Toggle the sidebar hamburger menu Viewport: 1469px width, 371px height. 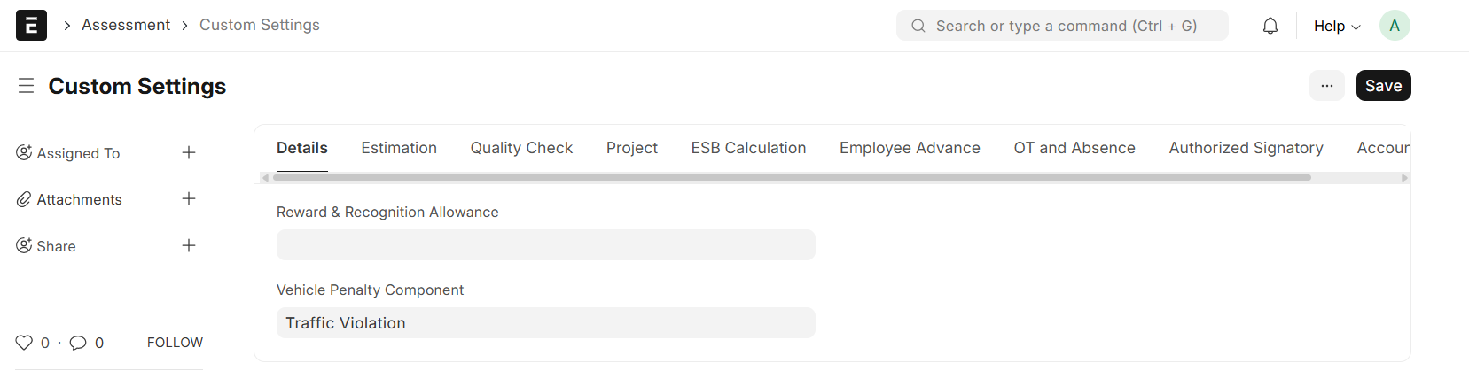pyautogui.click(x=26, y=86)
